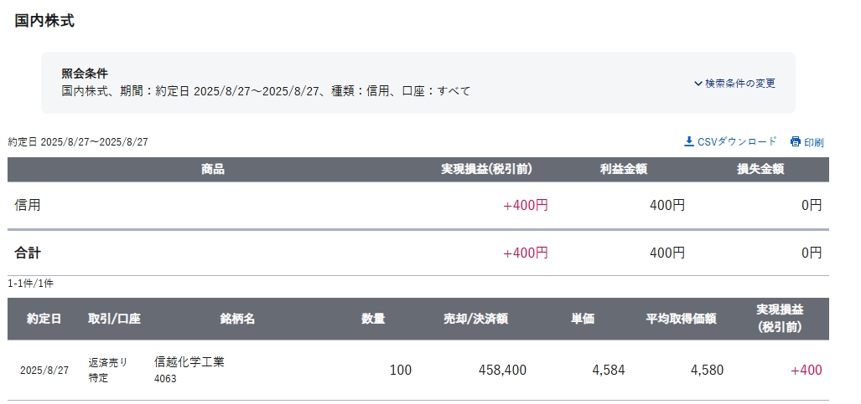Click the CSV download arrow icon

689,141
